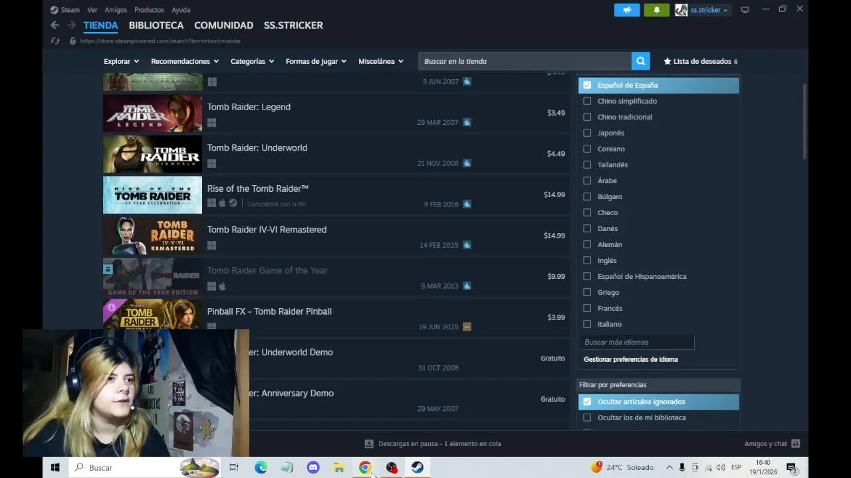Open Lista de deseados wishlist
Image resolution: width=851 pixels, height=478 pixels.
point(701,61)
